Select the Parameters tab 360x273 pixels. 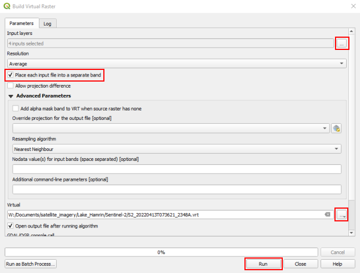point(22,23)
